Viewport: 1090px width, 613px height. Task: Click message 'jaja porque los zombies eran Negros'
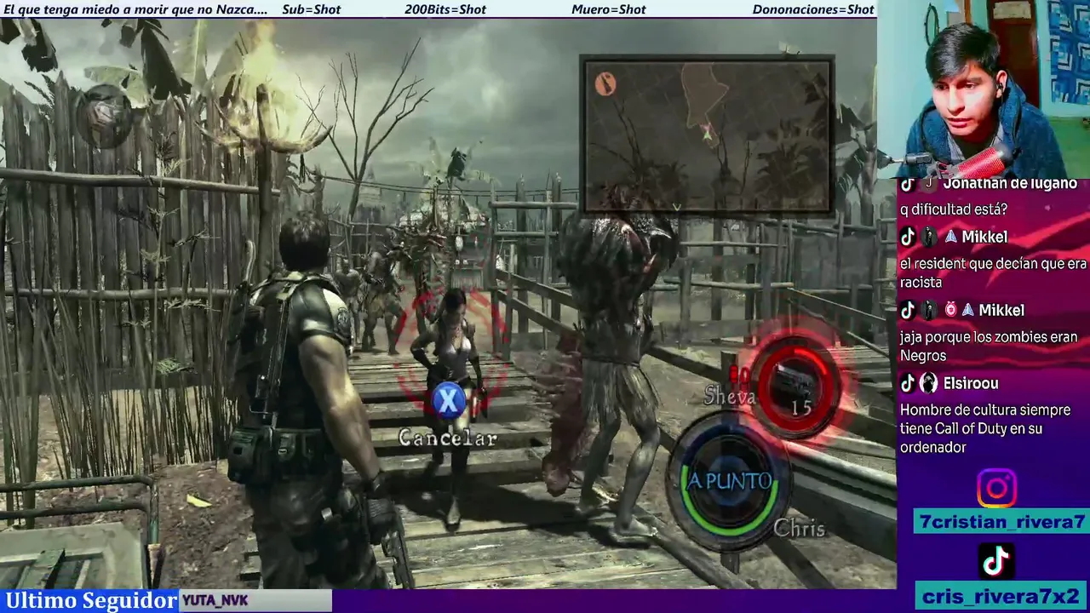pyautogui.click(x=989, y=347)
